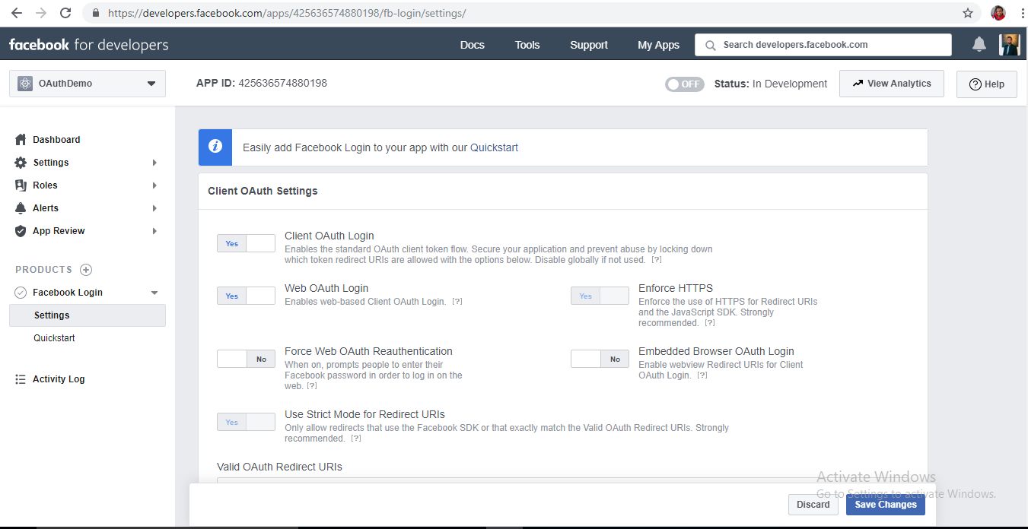1028x529 pixels.
Task: Open the My Apps menu
Action: 658,45
